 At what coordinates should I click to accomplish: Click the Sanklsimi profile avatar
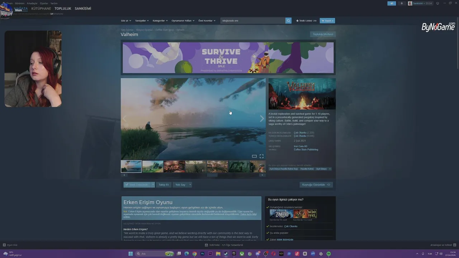410,3
